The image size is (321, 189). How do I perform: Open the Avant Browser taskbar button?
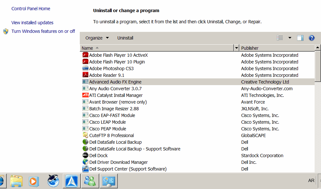(72, 181)
